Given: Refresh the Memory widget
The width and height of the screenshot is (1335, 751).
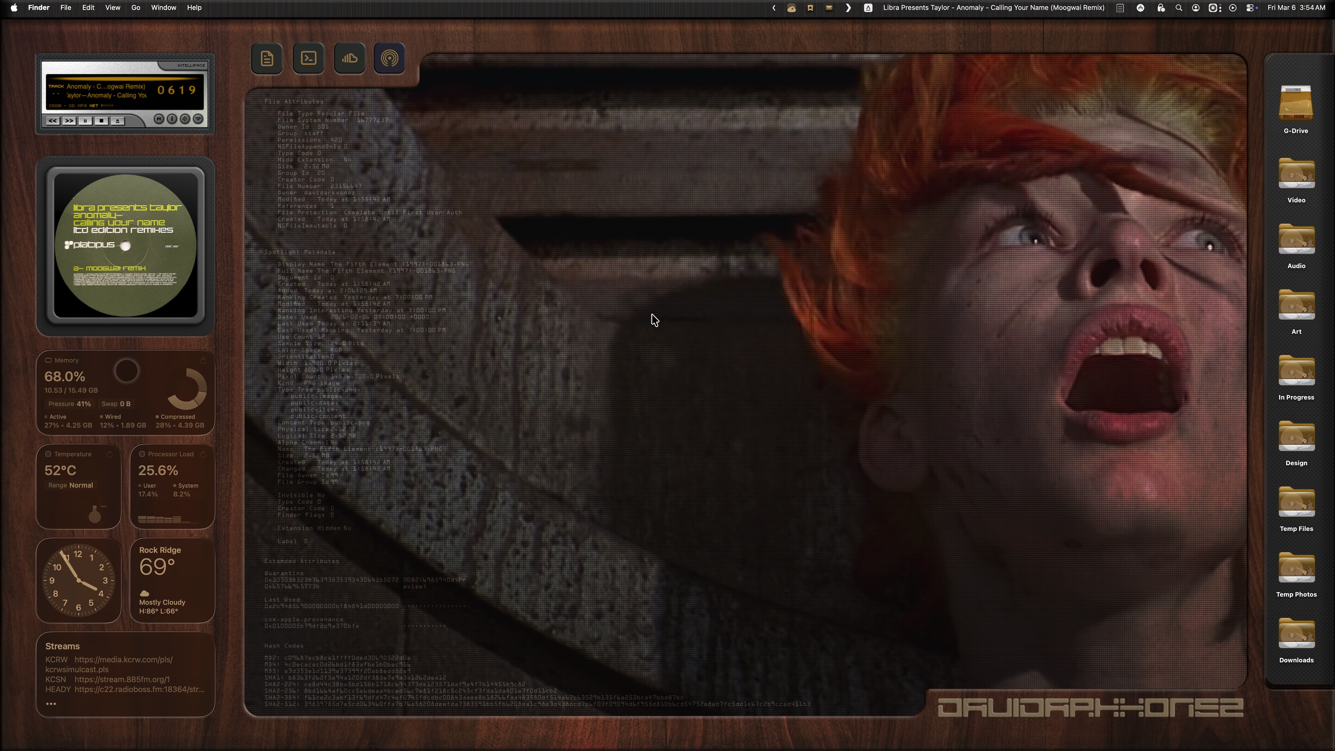Looking at the screenshot, I should (x=203, y=360).
